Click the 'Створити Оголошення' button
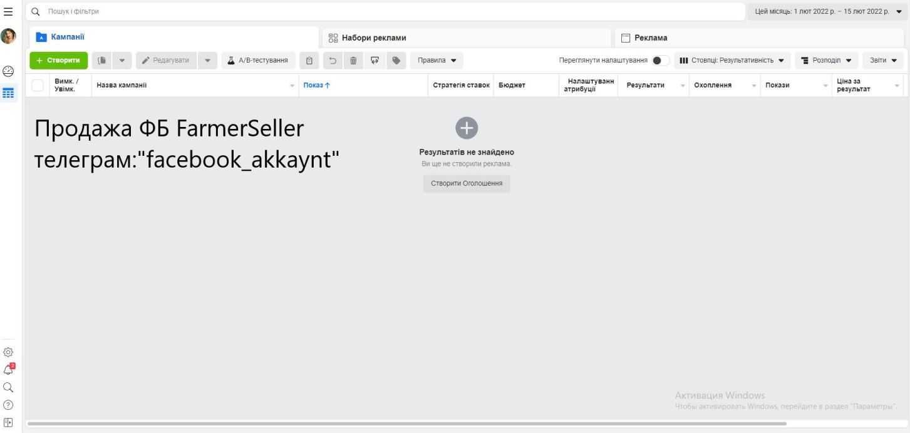This screenshot has width=910, height=433. tap(467, 183)
